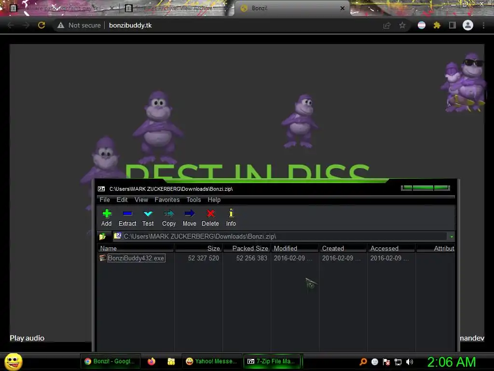
Task: Sort by the Name column header
Action: click(136, 248)
